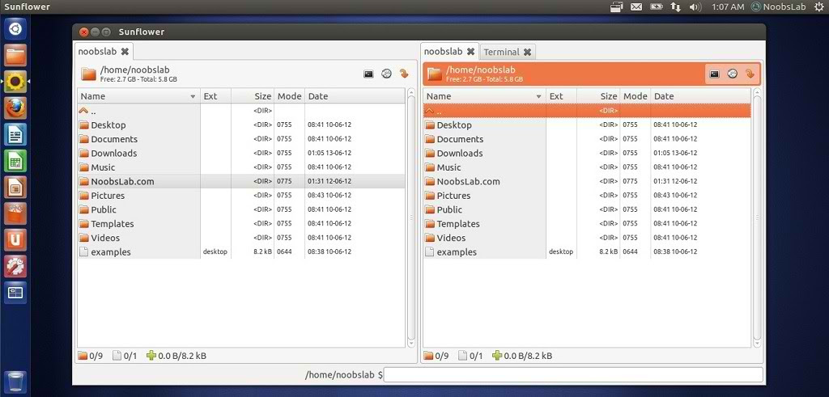The image size is (829, 397).
Task: Click right panel vertical scrollbar
Action: point(757,218)
